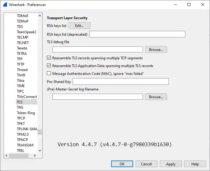Viewport: 210px width, 171px height.
Task: Select the highlighted TLS protocol
Action: [x=26, y=102]
